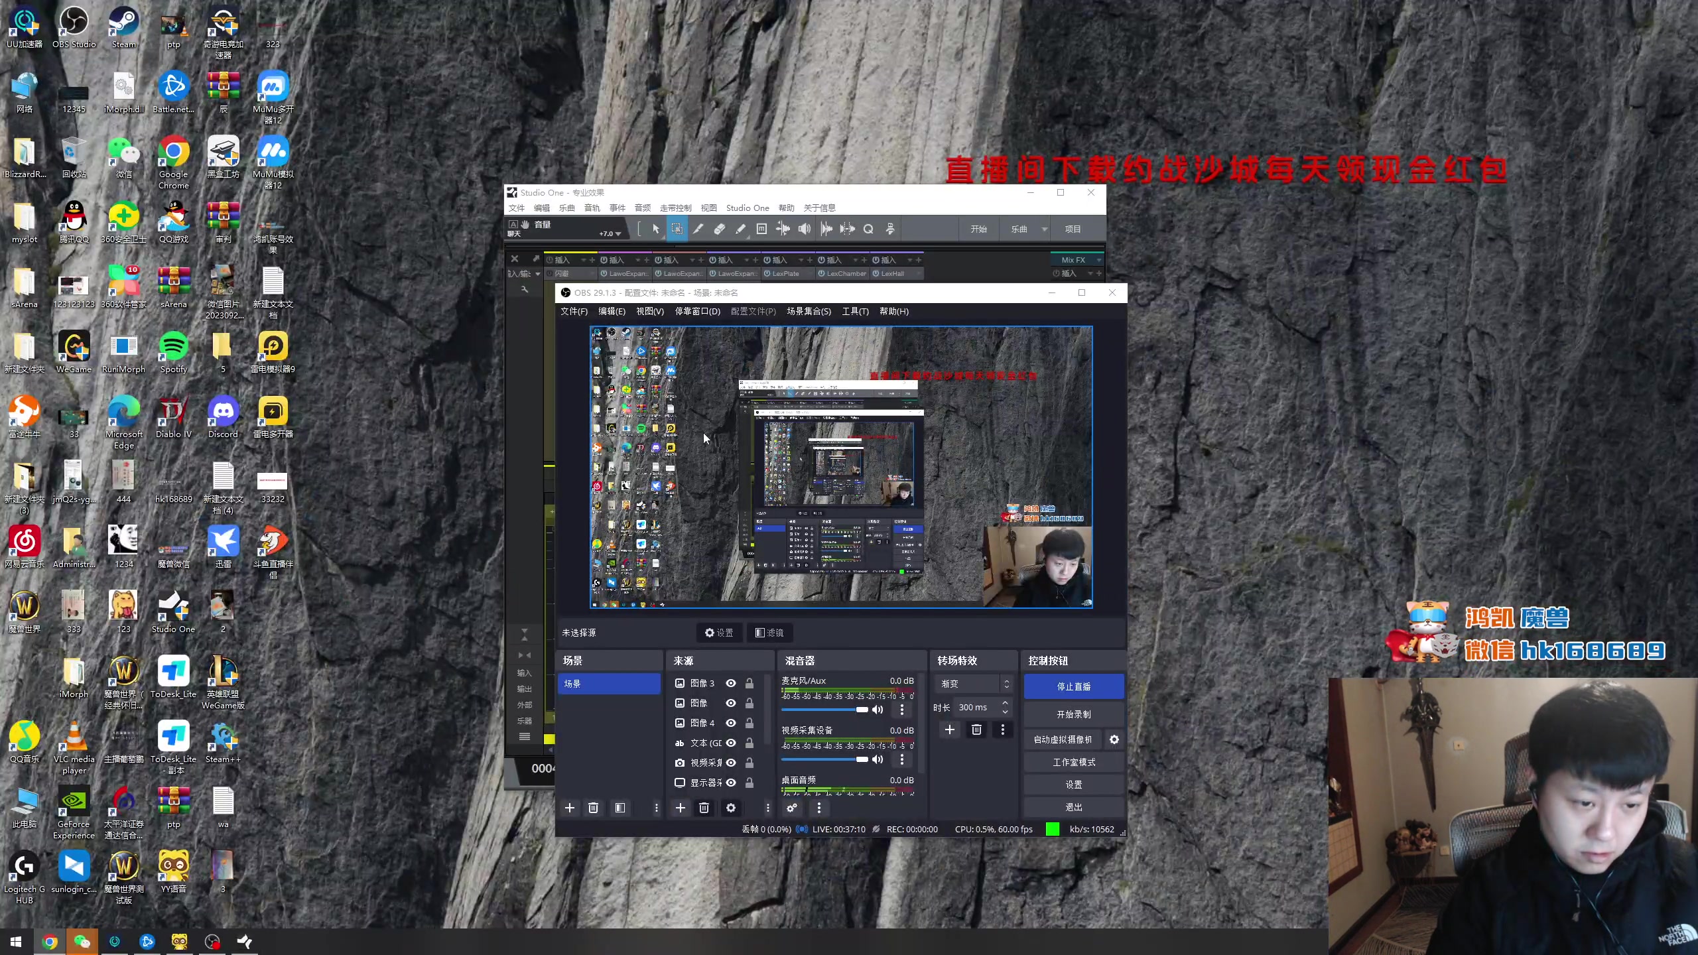Open the 走带控制 menu in Studio One
1698x955 pixels.
(675, 208)
